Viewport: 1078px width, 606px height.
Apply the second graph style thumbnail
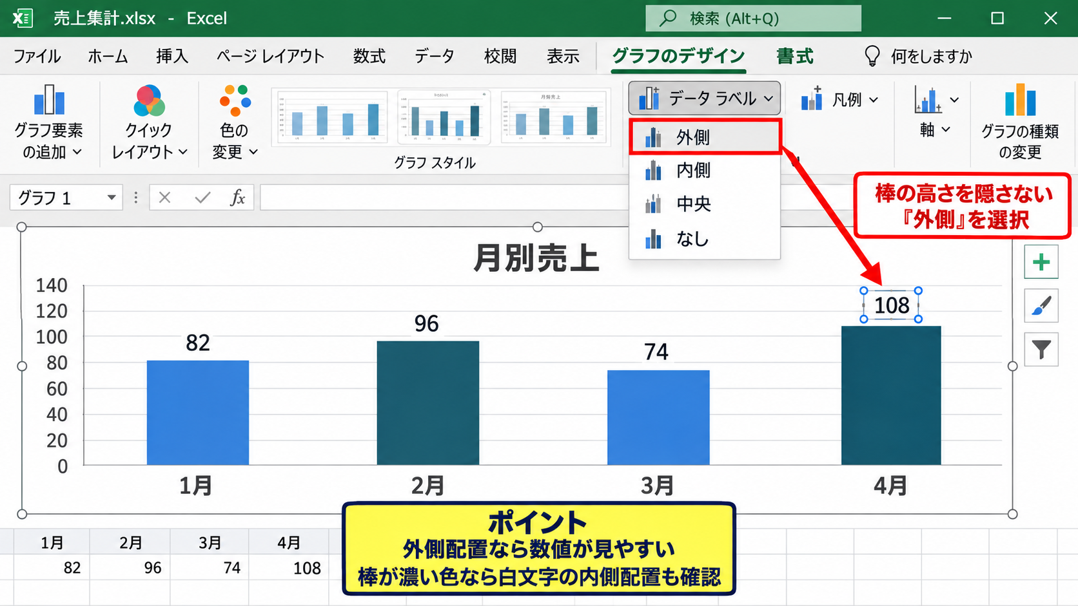pos(444,117)
